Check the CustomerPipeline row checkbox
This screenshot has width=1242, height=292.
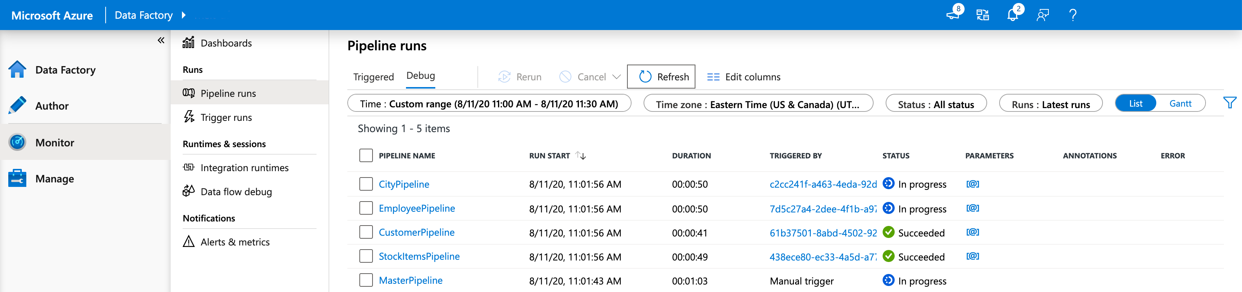(366, 232)
